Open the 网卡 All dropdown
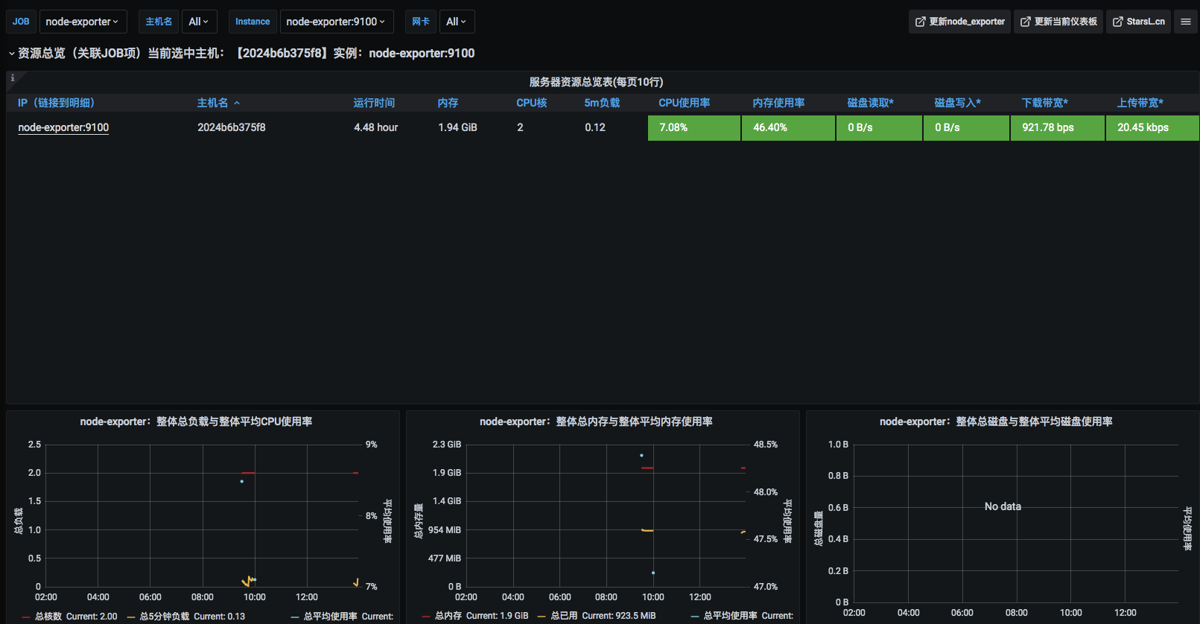The image size is (1200, 624). [x=457, y=22]
